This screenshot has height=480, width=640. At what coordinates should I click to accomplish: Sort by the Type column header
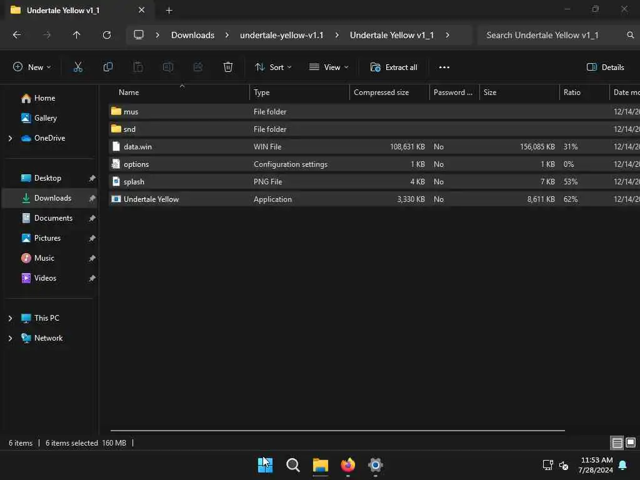[262, 92]
